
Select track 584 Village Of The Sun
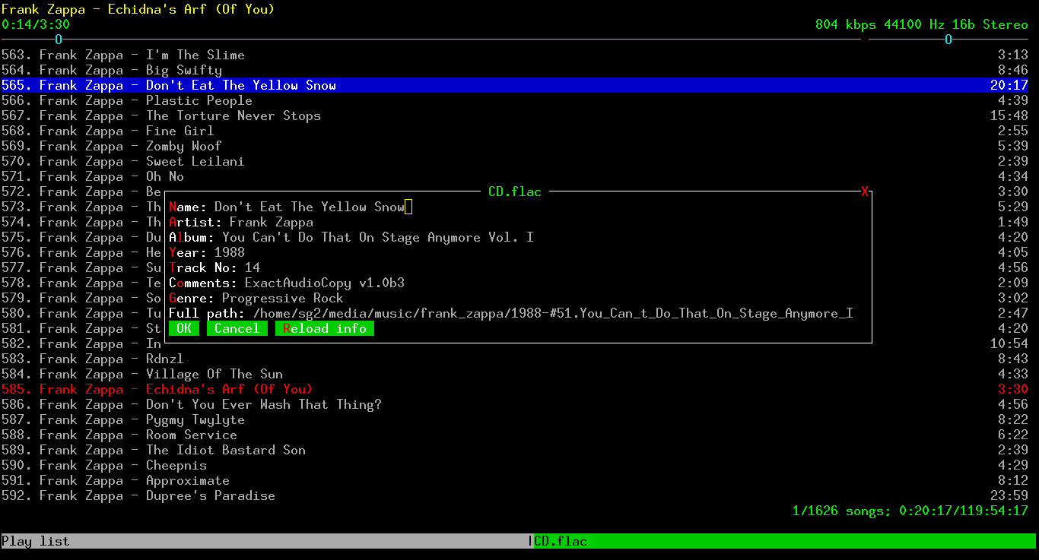(515, 374)
